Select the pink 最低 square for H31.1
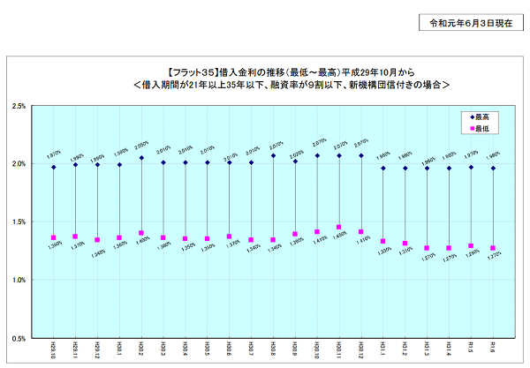Viewport: 530px width, 368px height. 383,241
